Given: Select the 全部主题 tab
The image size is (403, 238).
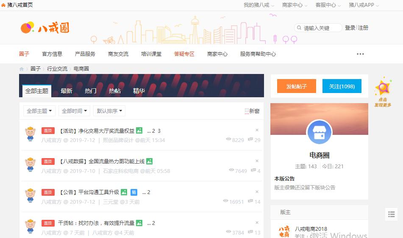Looking at the screenshot, I should [x=37, y=91].
